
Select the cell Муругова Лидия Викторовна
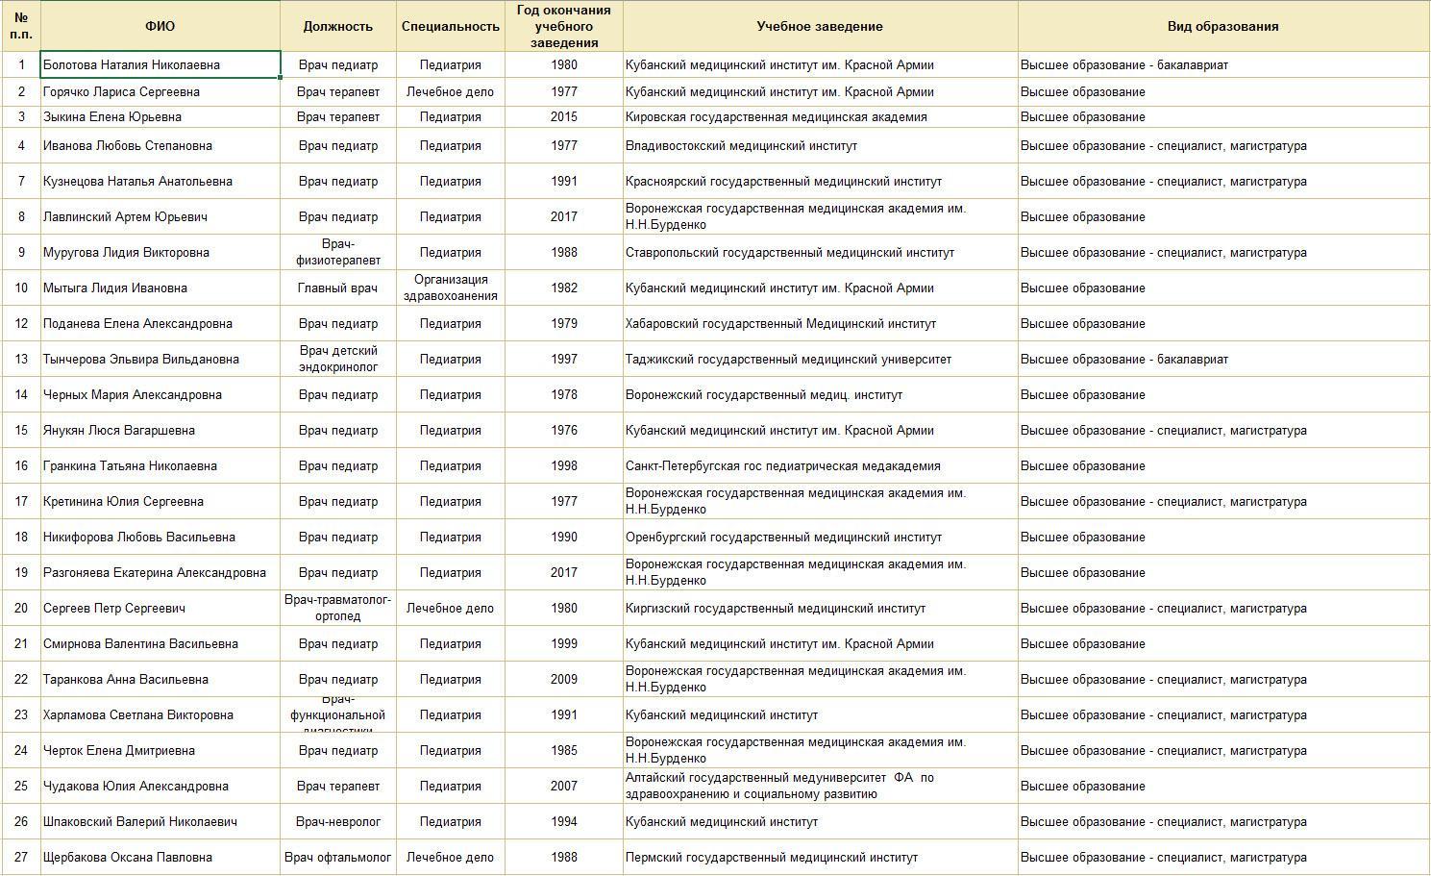point(160,253)
